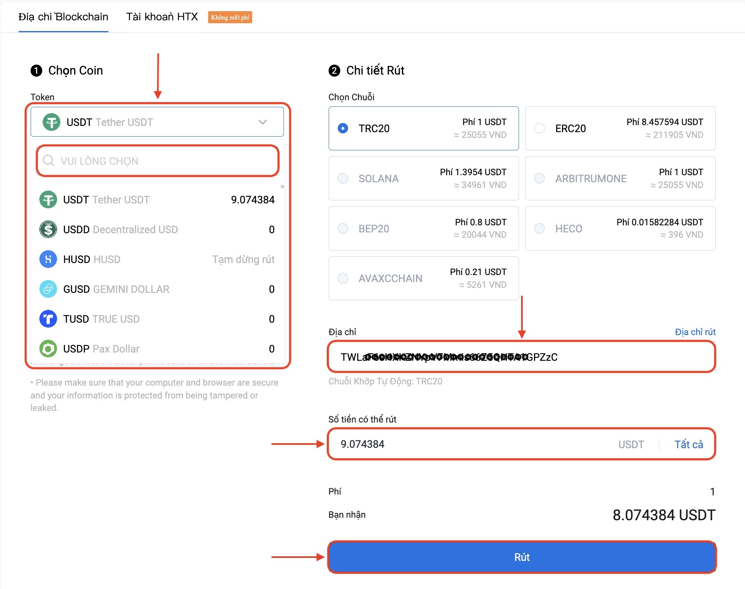Select the TRC20 chain radio button
This screenshot has width=745, height=589.
pos(343,128)
